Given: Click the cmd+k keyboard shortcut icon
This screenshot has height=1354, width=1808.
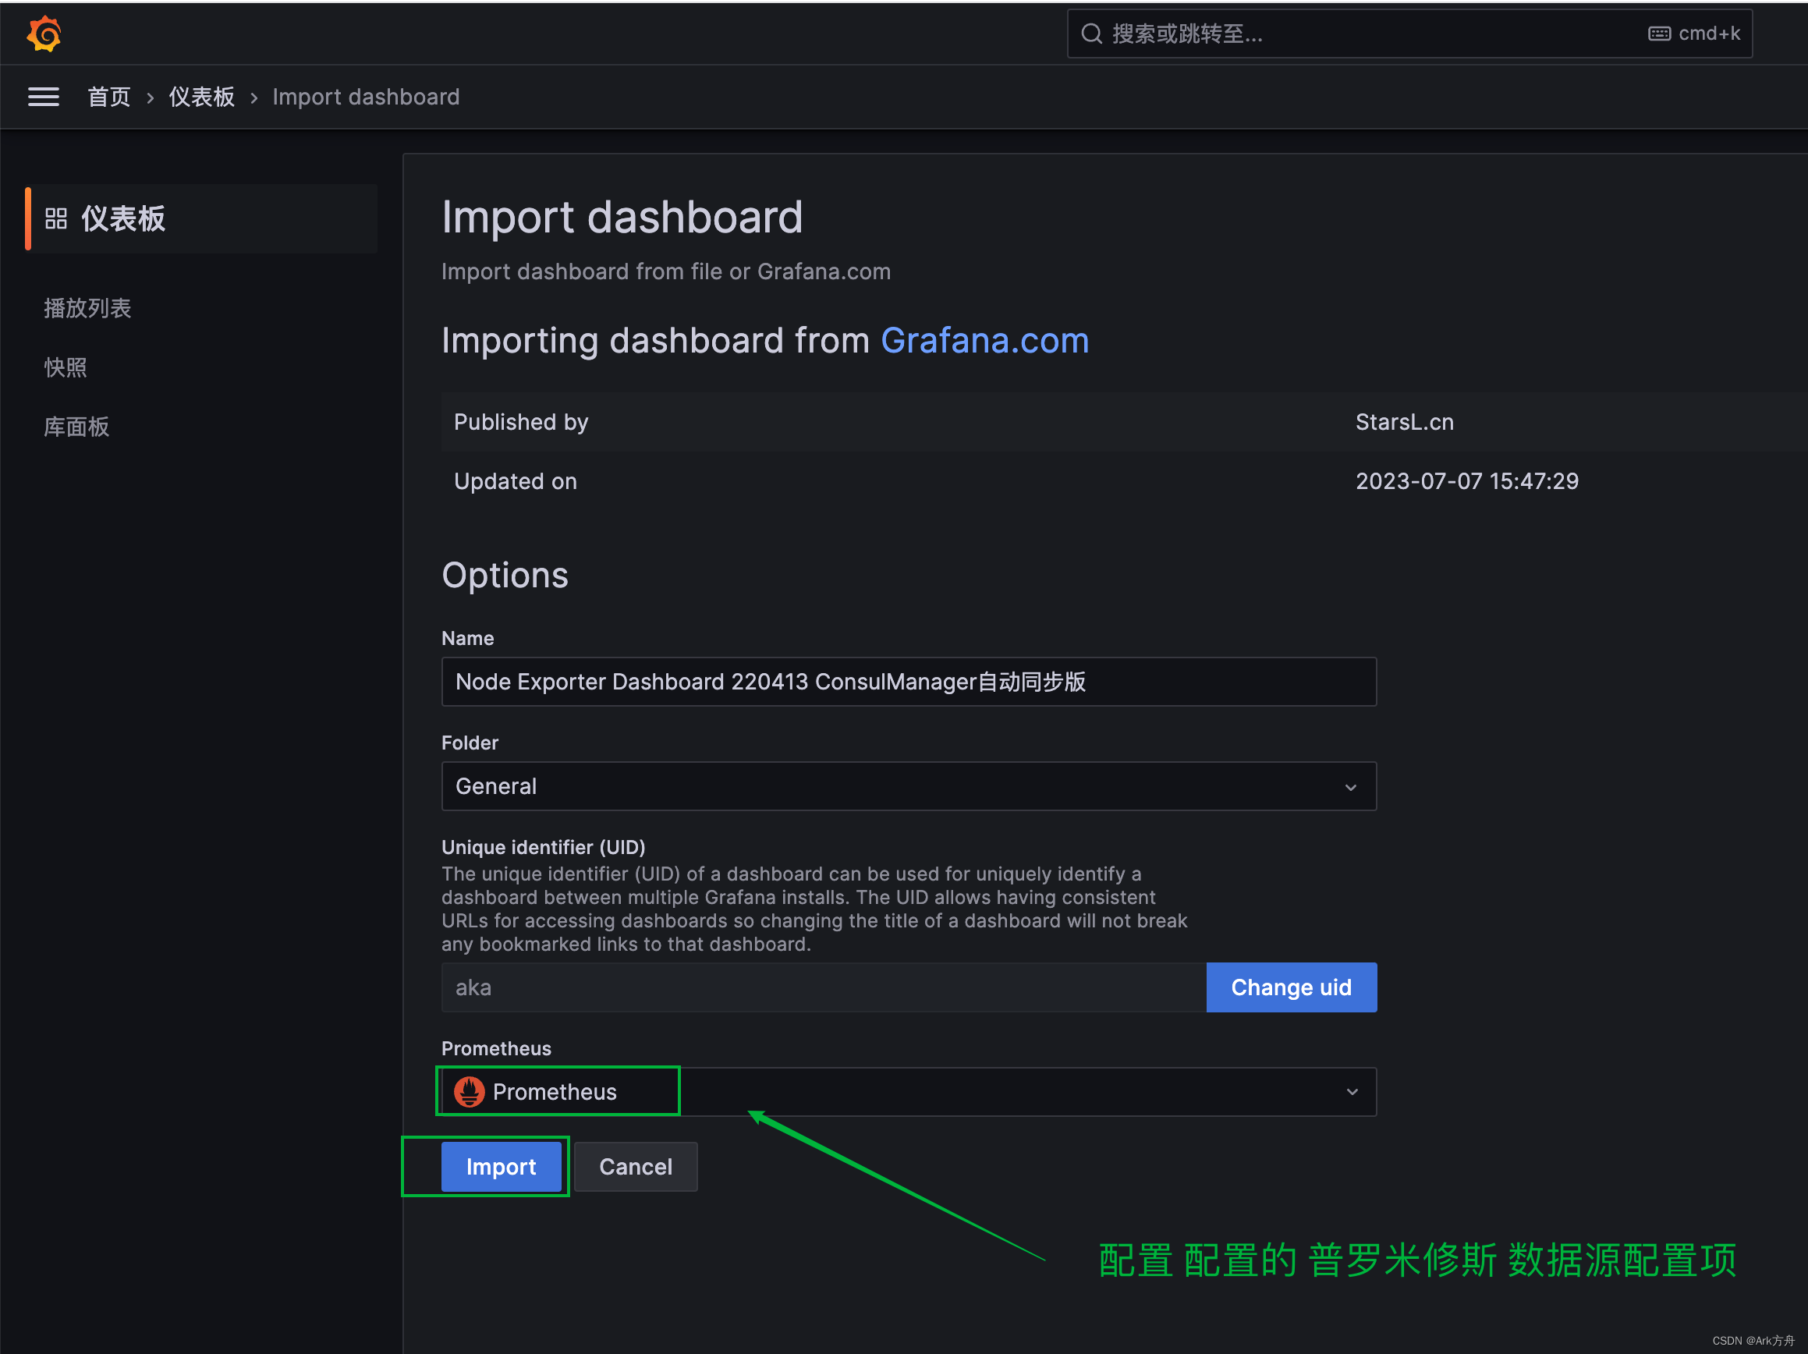Looking at the screenshot, I should point(1659,34).
